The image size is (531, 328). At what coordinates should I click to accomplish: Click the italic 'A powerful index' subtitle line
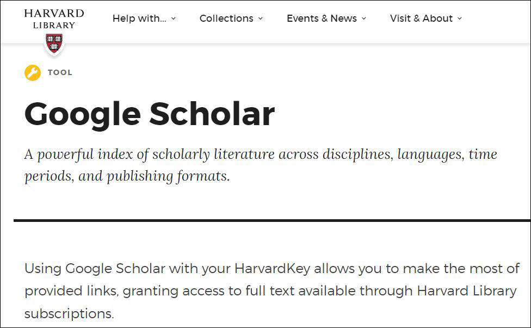point(261,154)
